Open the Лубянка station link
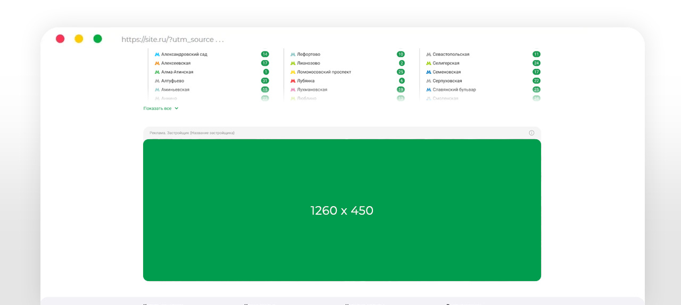This screenshot has height=305, width=681. click(306, 81)
